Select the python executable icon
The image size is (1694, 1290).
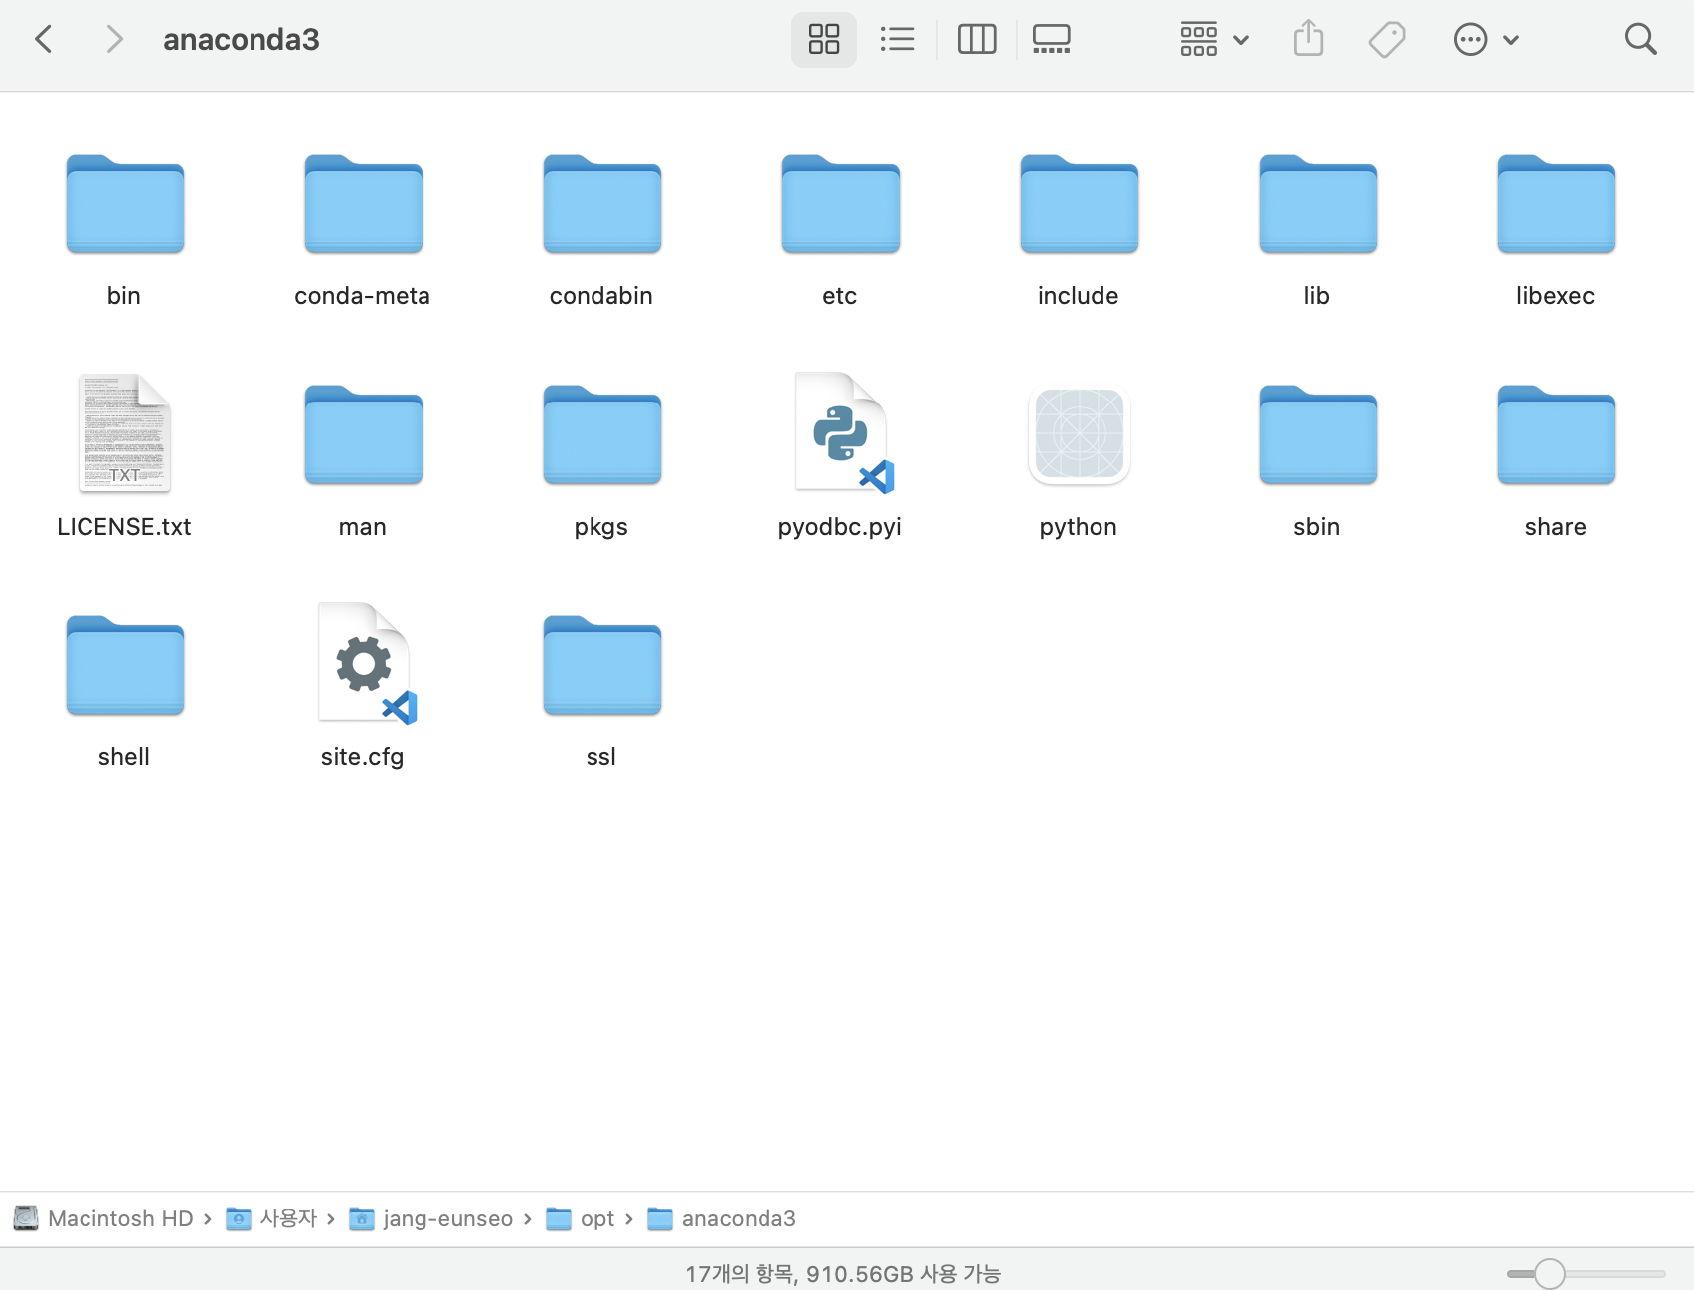point(1080,434)
